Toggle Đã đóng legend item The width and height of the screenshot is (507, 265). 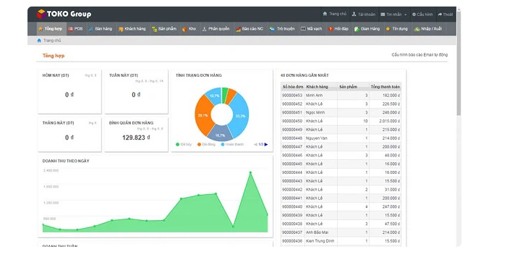(x=206, y=144)
